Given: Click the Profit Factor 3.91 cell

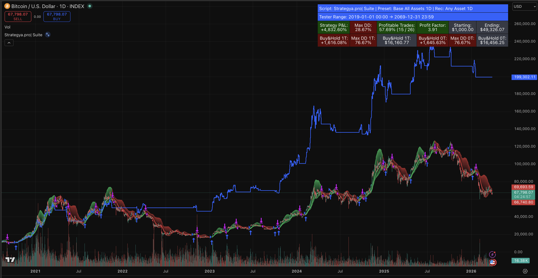Looking at the screenshot, I should (432, 28).
